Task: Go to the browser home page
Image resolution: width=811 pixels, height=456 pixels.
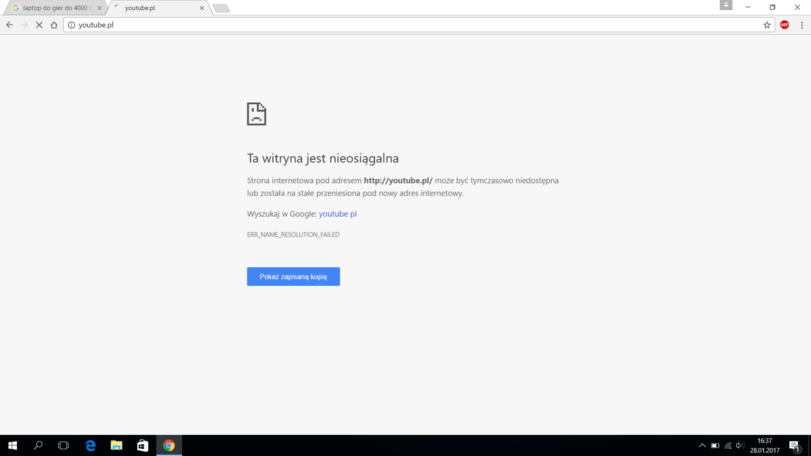Action: pyautogui.click(x=54, y=25)
